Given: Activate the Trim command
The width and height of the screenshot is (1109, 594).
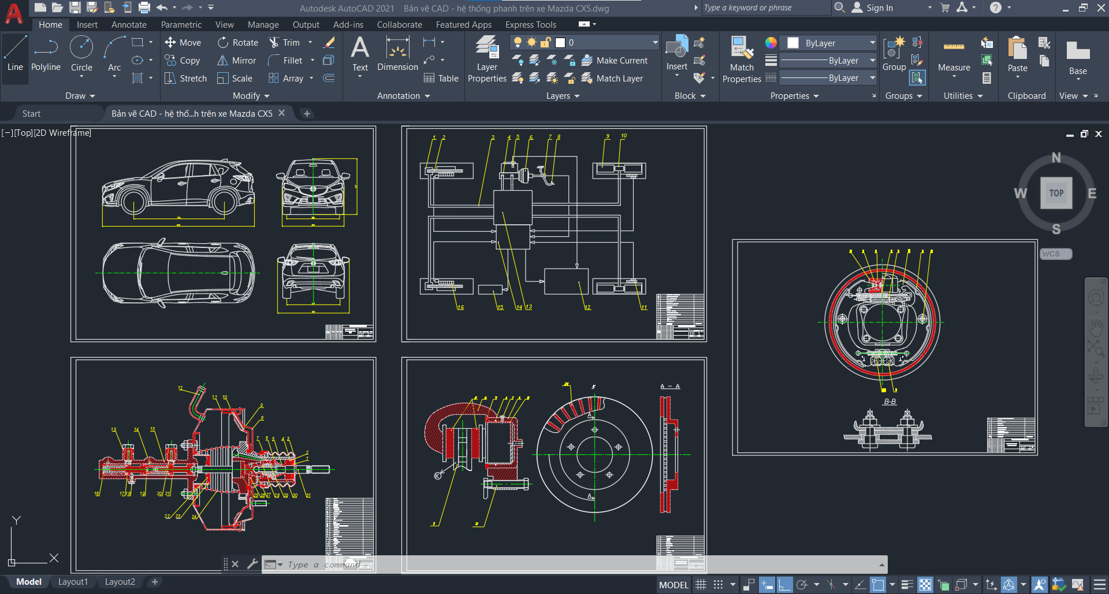Looking at the screenshot, I should [285, 42].
